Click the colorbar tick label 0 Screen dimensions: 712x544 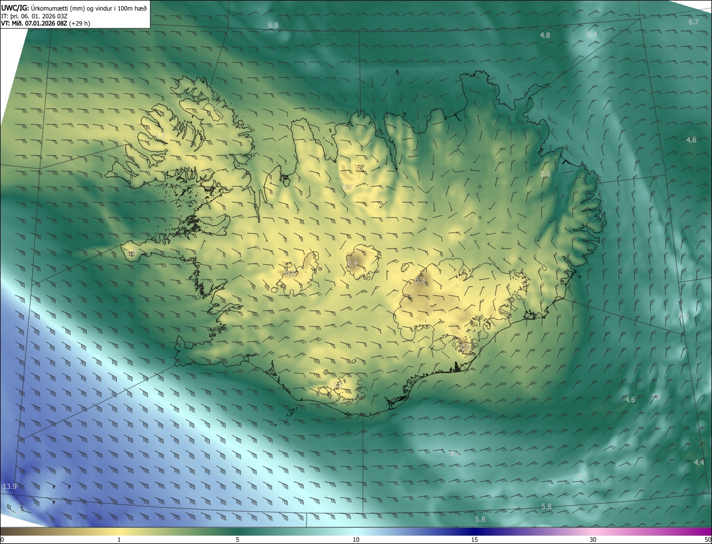click(x=2, y=540)
